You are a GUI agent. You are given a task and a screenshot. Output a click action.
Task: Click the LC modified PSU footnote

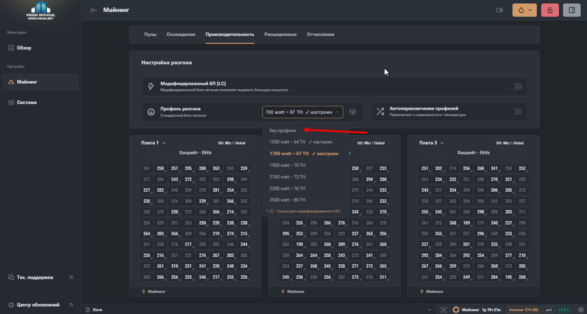coord(303,211)
